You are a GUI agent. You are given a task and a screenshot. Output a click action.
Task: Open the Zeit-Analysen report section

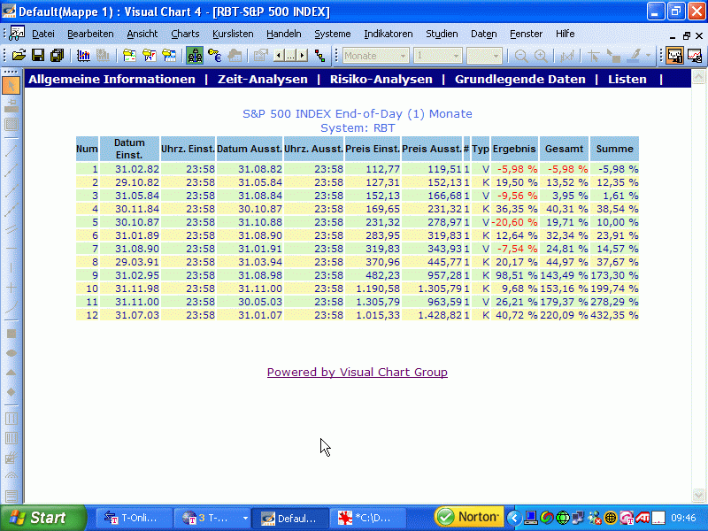point(262,79)
